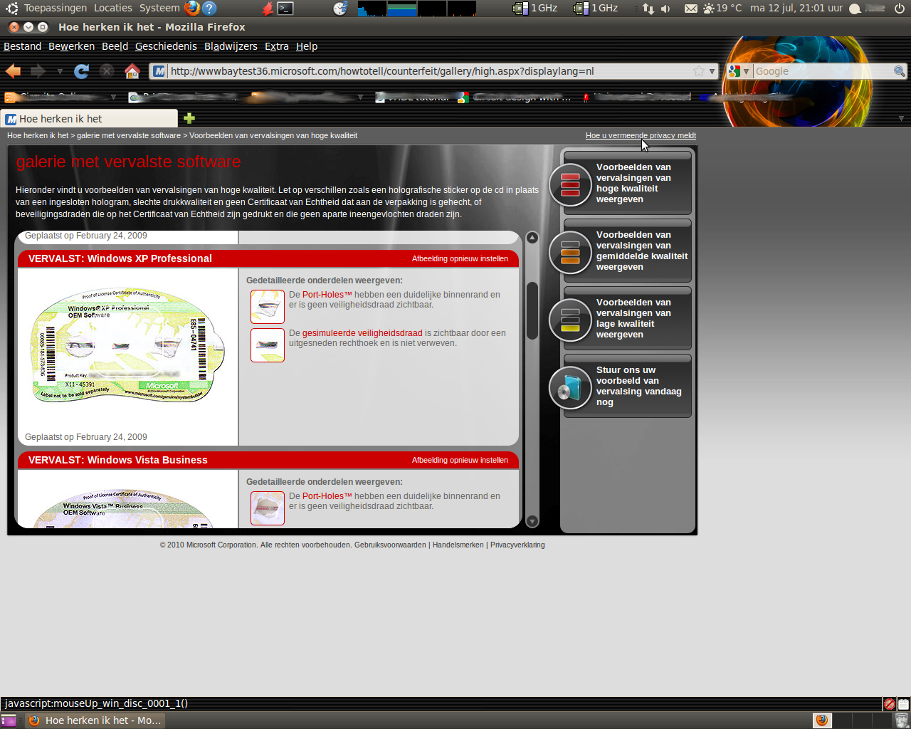Click the disc icon to submit counterfeit example

point(570,388)
